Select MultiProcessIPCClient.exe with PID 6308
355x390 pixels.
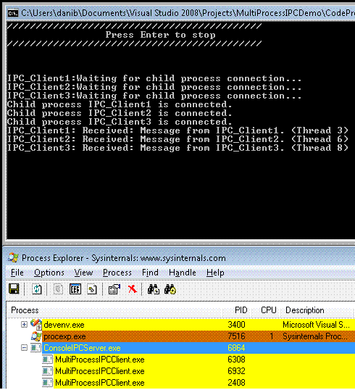click(x=204, y=360)
